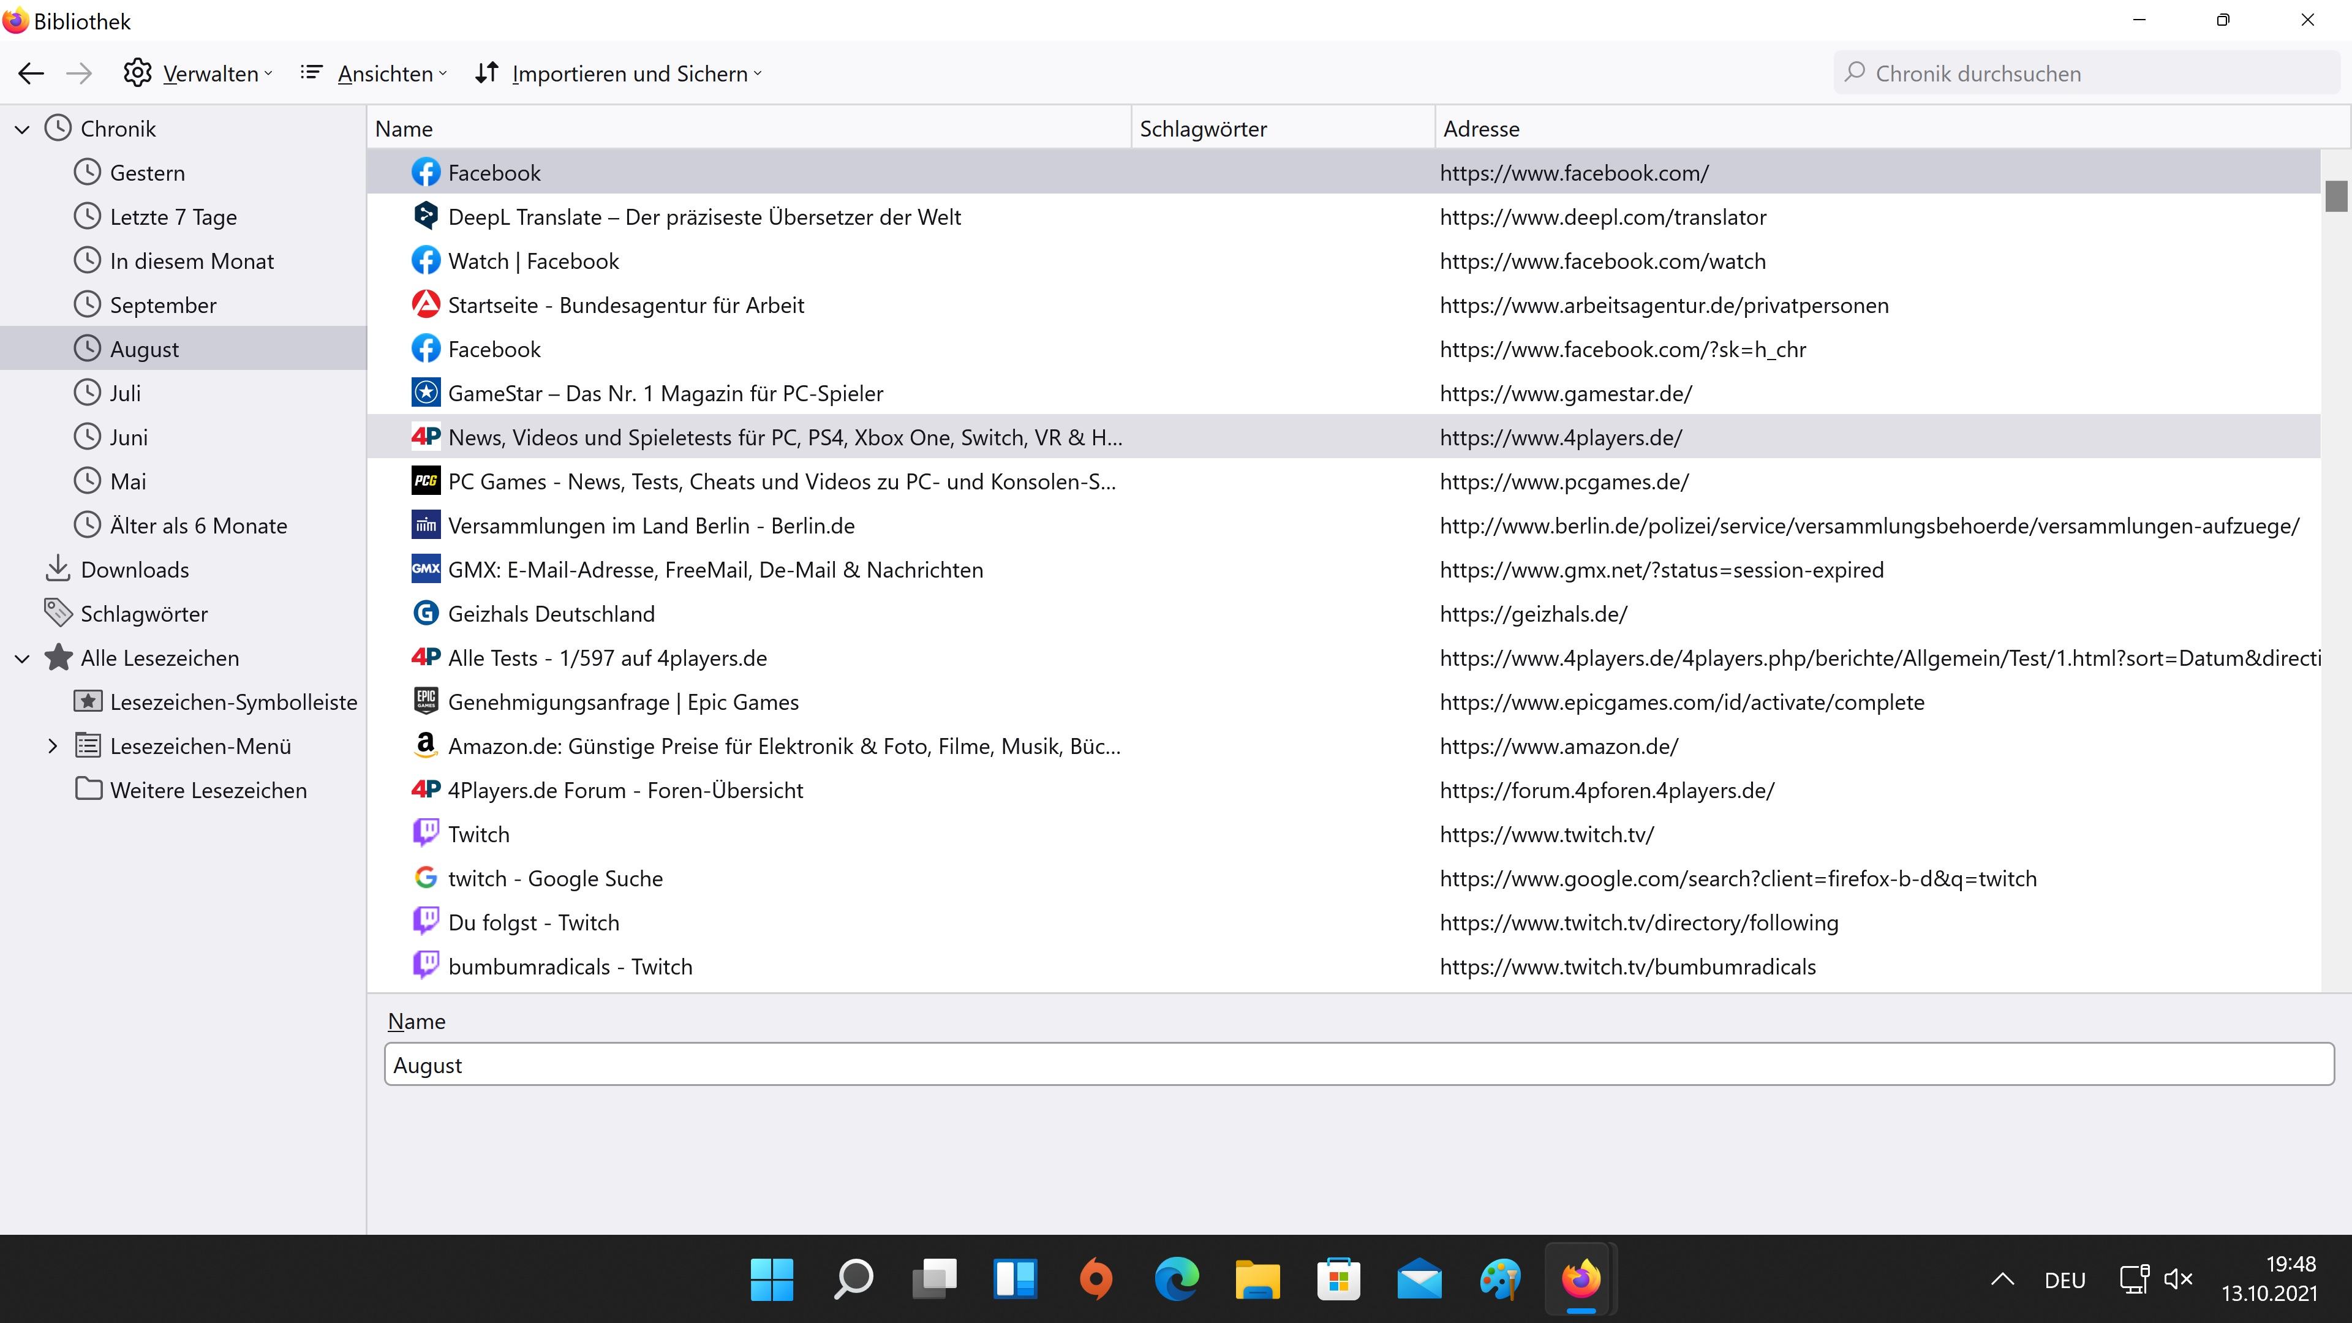Go back using the left arrow button
Image resolution: width=2352 pixels, height=1323 pixels.
coord(31,73)
